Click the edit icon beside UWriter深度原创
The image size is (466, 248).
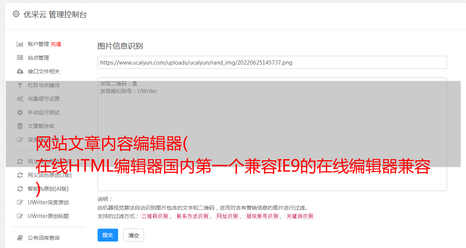click(x=20, y=202)
